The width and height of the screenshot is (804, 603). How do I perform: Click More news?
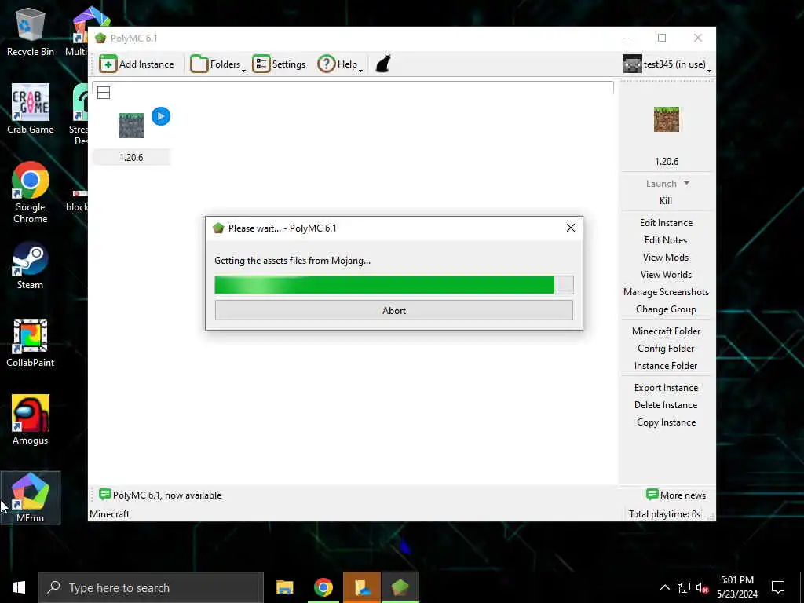click(676, 495)
